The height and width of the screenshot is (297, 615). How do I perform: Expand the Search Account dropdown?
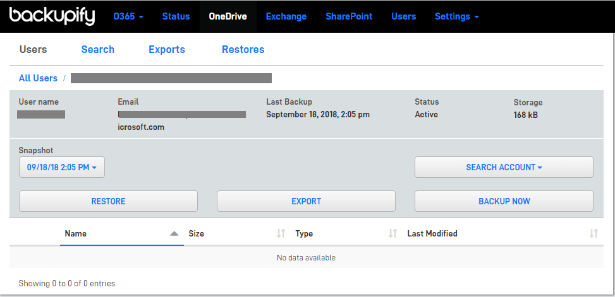pyautogui.click(x=504, y=168)
